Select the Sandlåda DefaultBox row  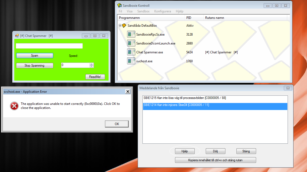(x=203, y=25)
